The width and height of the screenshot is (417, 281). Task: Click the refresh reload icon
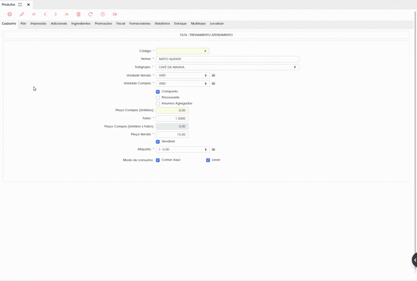(x=91, y=14)
